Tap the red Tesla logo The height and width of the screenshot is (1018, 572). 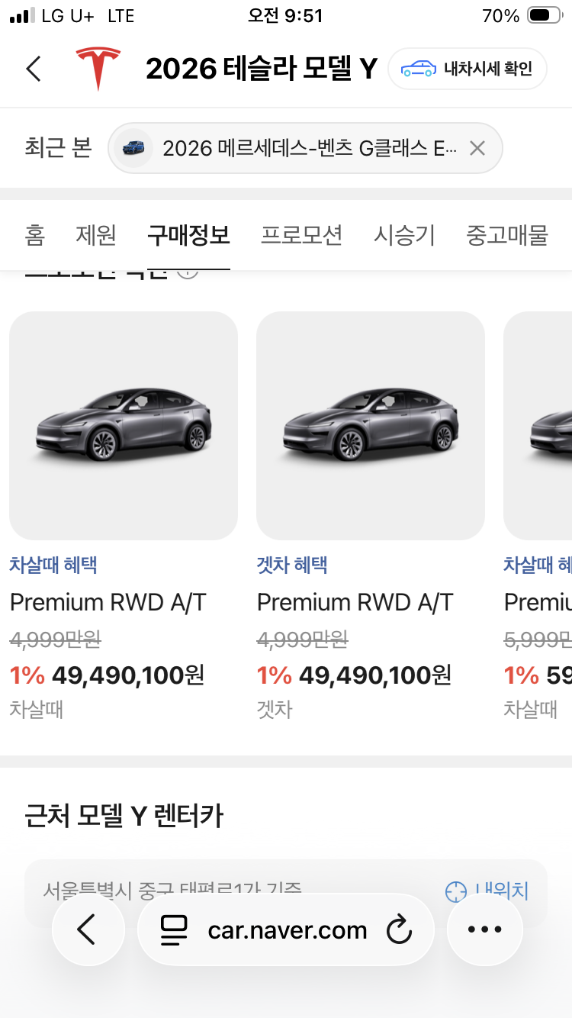click(98, 68)
